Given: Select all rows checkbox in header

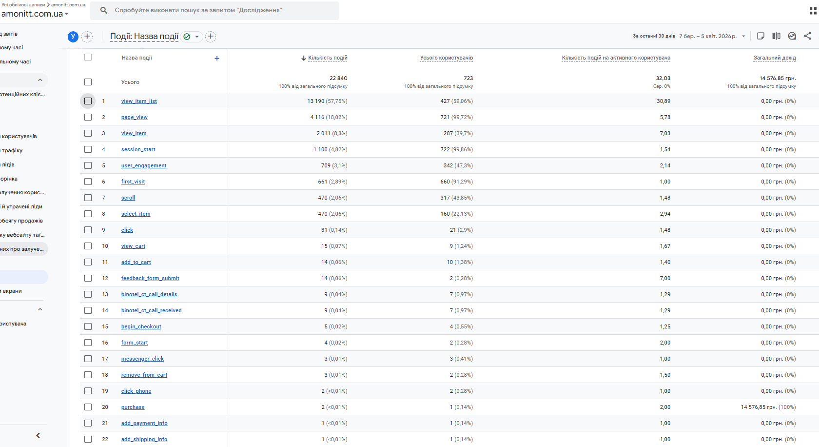Looking at the screenshot, I should [88, 57].
